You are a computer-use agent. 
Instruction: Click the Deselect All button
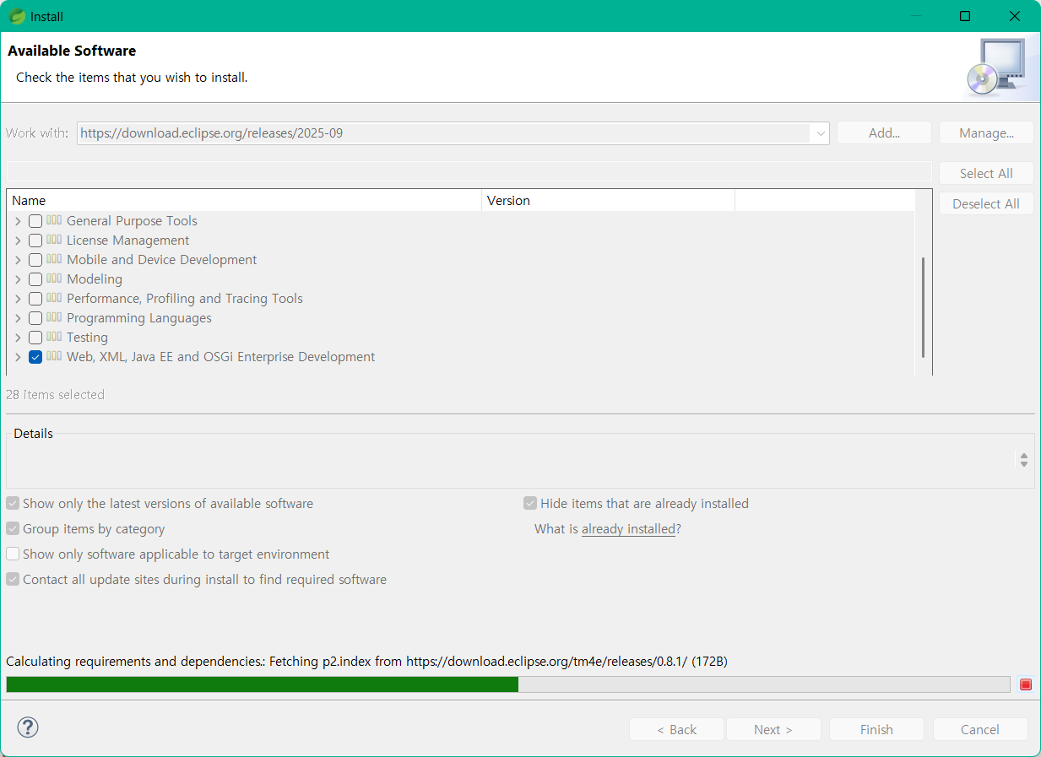(x=986, y=203)
